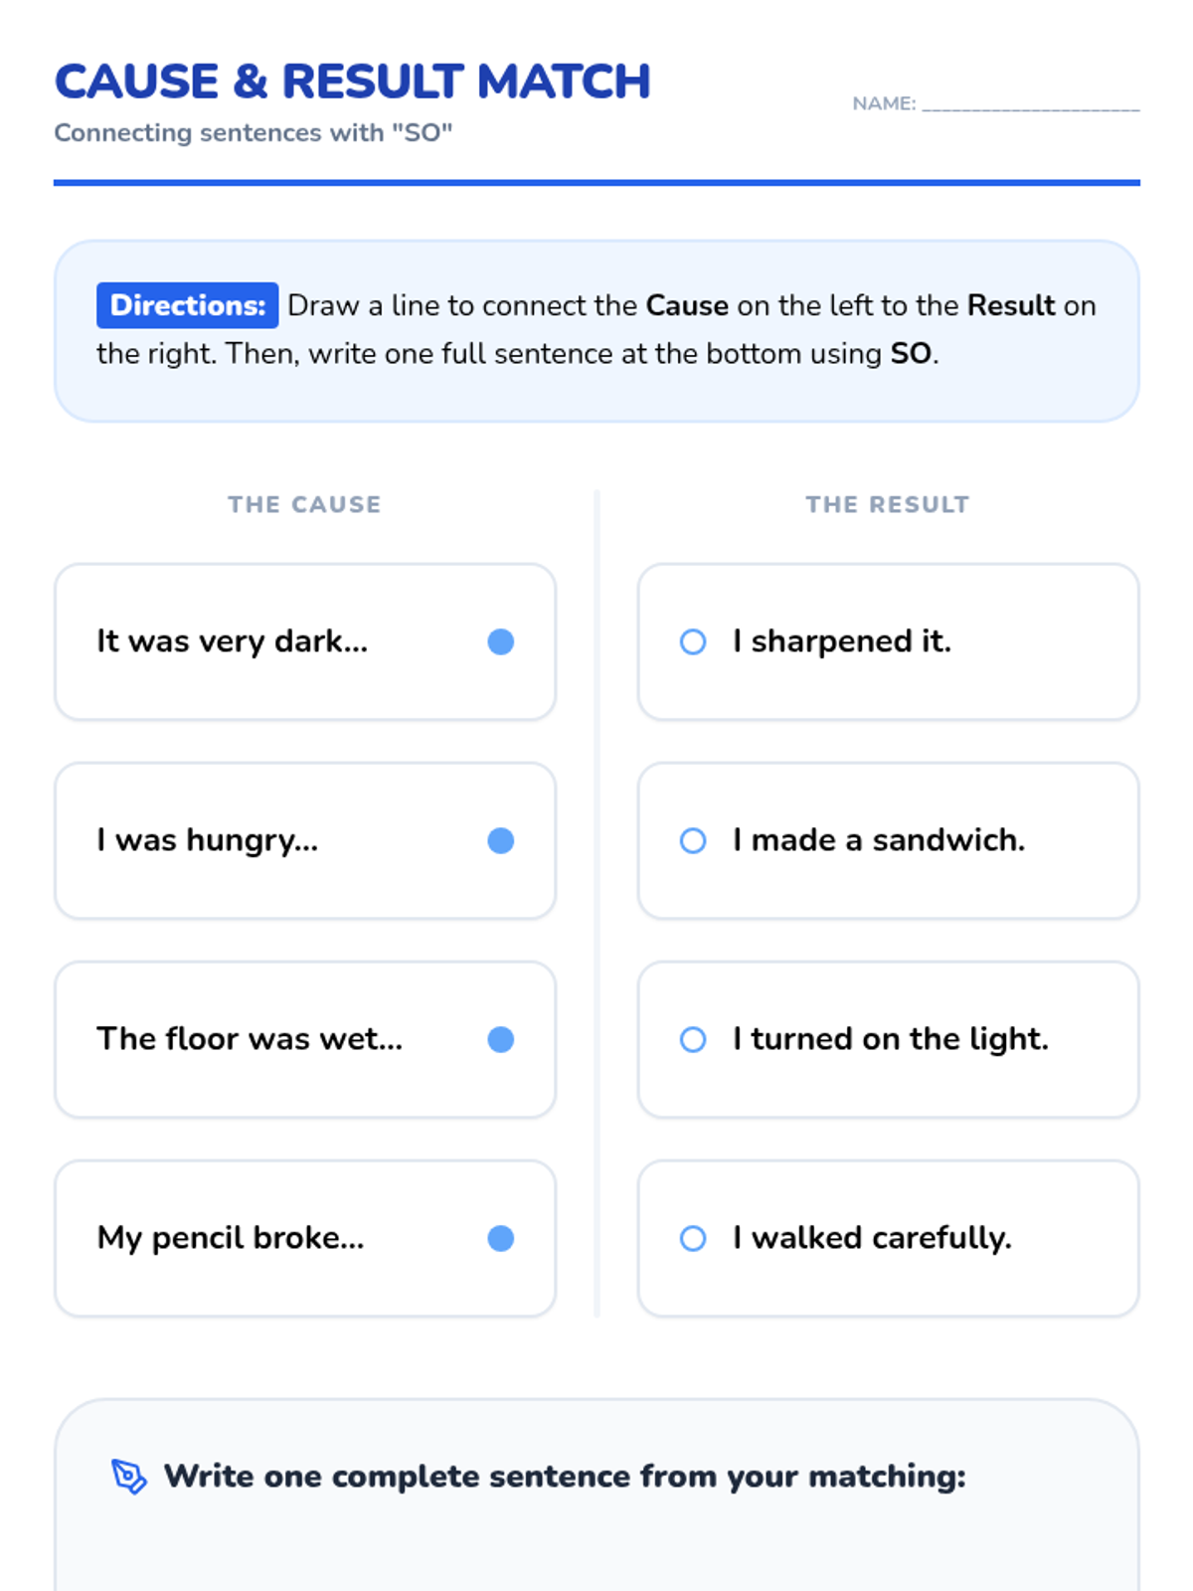Click the filled dot next to 'It was very dark...'
Viewport: 1193px width, 1591px height.
(x=501, y=642)
